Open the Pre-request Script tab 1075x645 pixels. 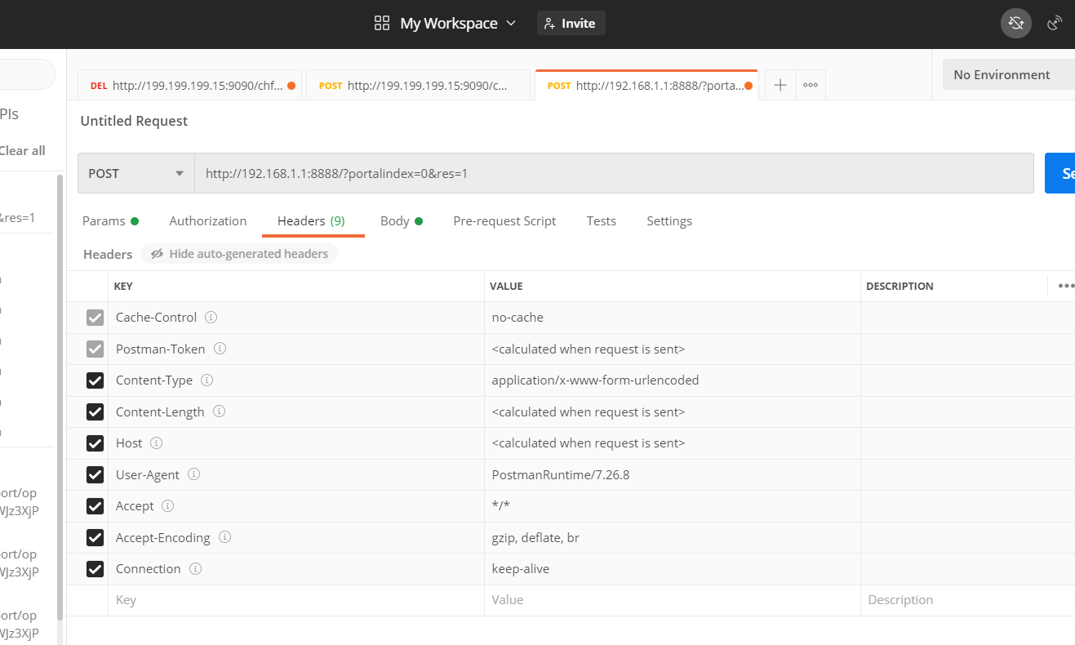(x=504, y=220)
